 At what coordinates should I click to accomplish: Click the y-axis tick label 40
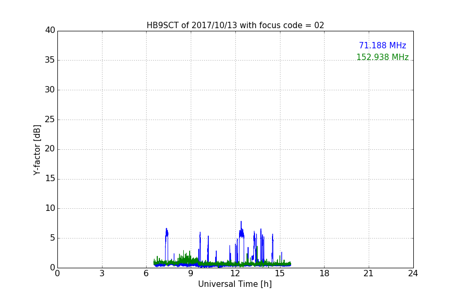[x=50, y=30]
